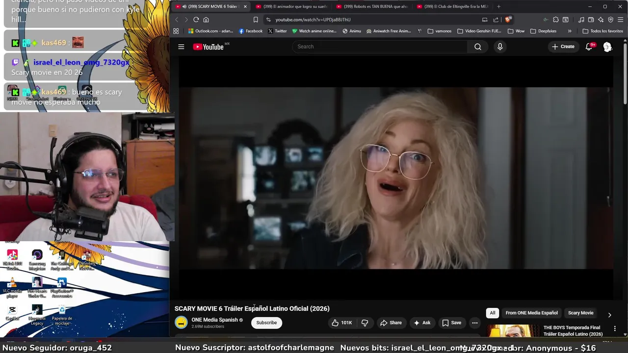Switch to El animador que logro tab
Viewport: 628px width, 353px height.
[x=292, y=6]
